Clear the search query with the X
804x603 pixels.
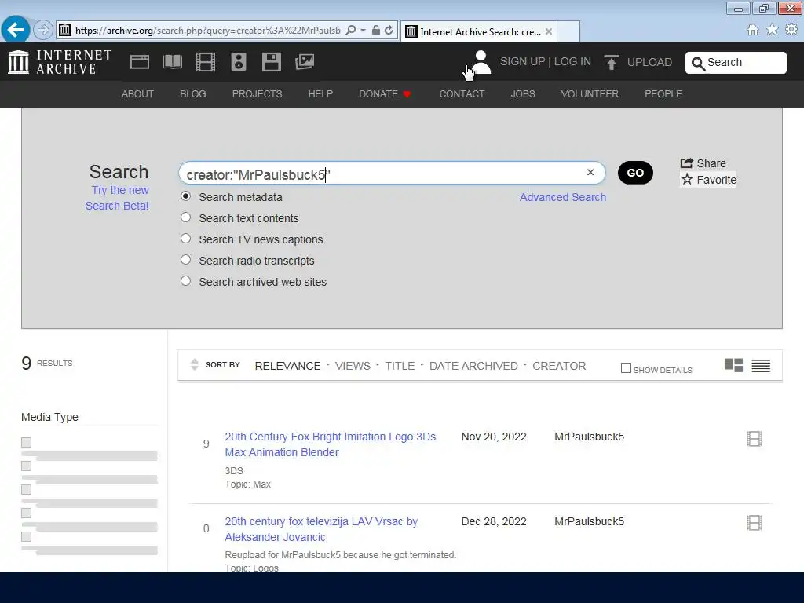(x=590, y=172)
